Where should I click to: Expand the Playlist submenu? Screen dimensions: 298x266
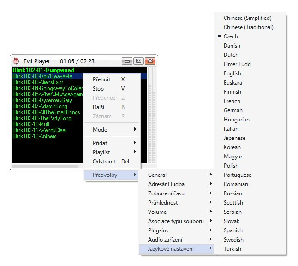(x=112, y=152)
